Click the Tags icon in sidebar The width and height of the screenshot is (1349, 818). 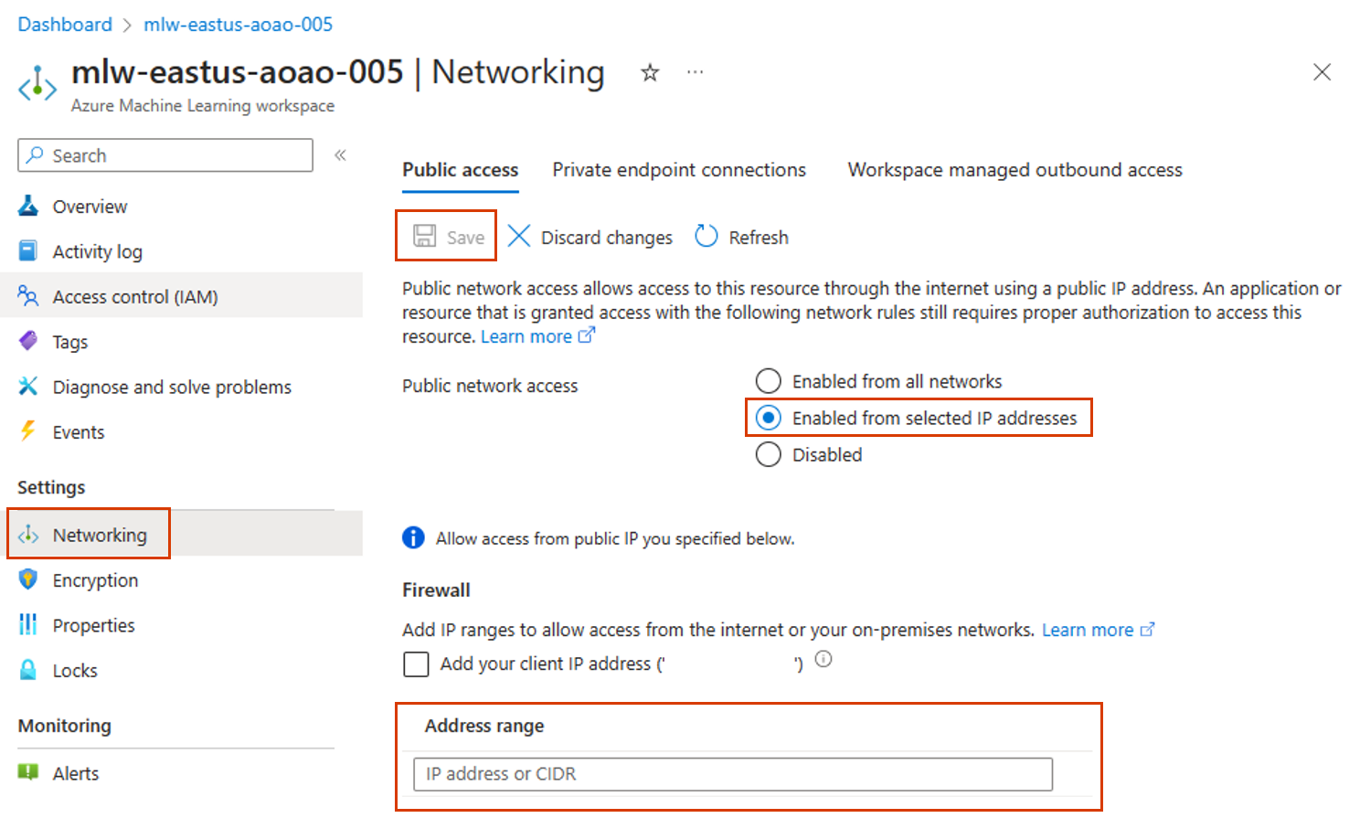[x=28, y=342]
